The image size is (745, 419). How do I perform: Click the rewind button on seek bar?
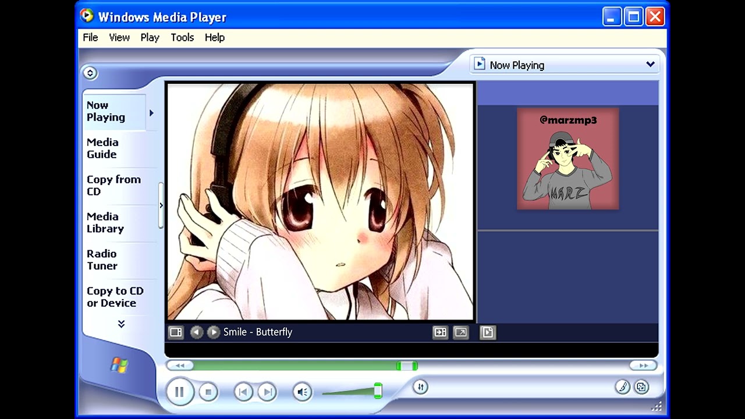(x=180, y=365)
